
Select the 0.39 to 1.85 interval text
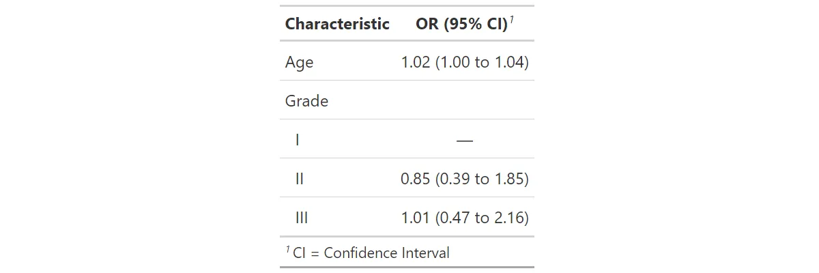tap(483, 179)
